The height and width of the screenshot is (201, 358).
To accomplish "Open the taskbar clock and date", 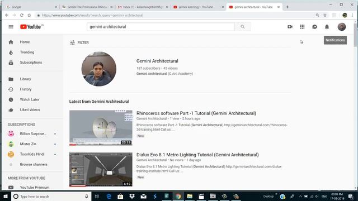I will [337, 196].
